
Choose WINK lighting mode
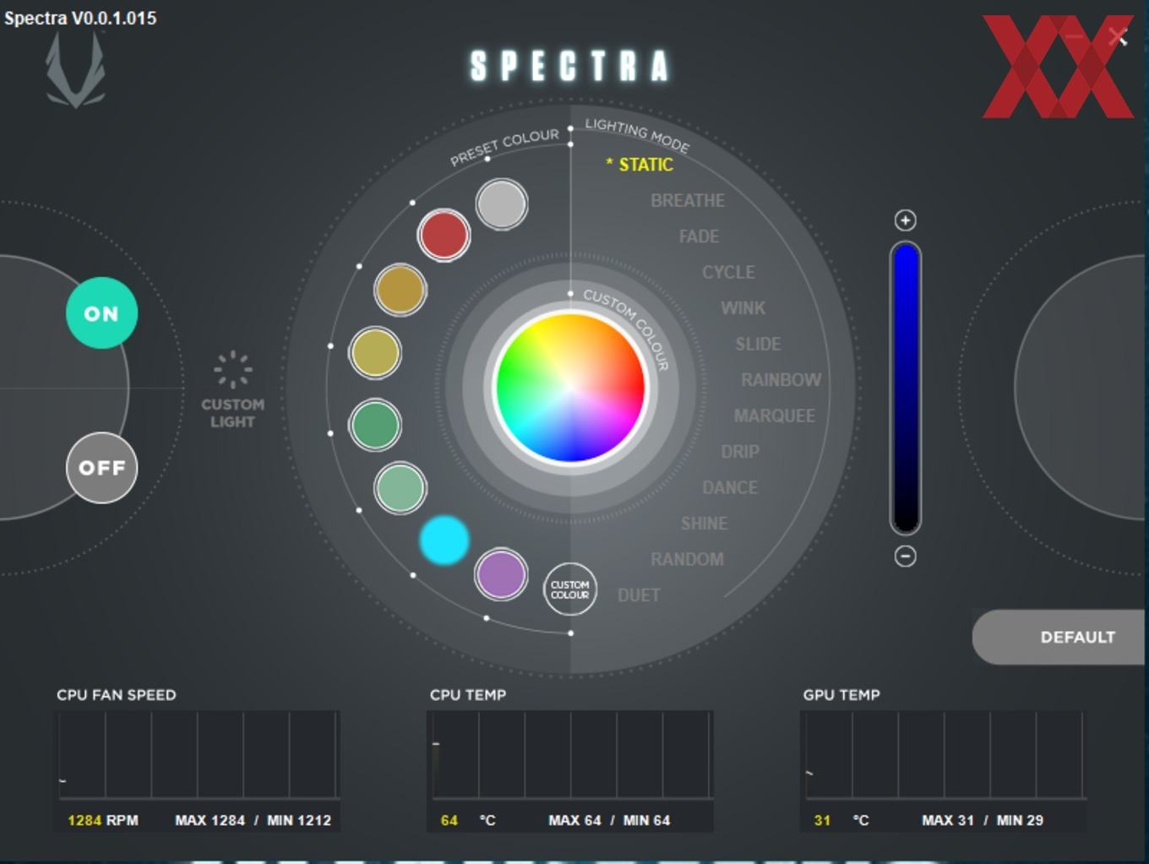(x=743, y=308)
